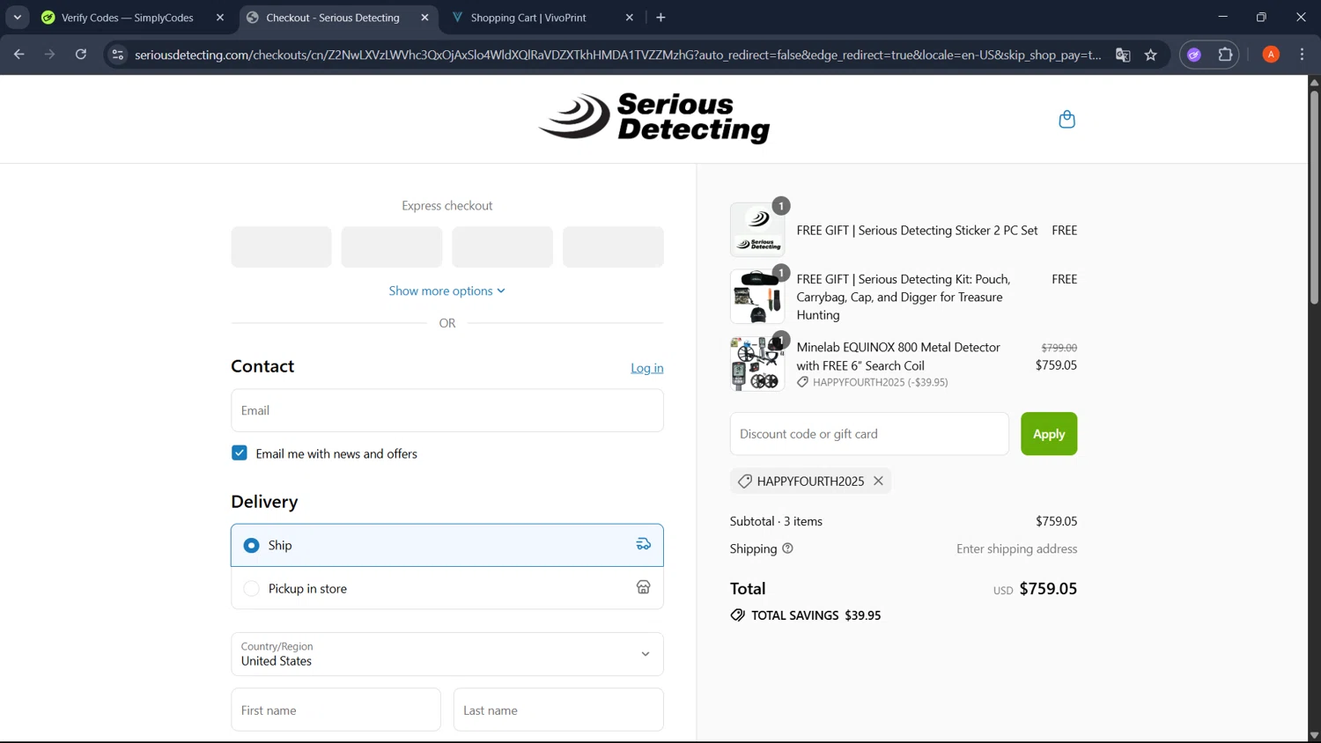Click the page vertical scrollbar
The width and height of the screenshot is (1321, 743).
1314,197
